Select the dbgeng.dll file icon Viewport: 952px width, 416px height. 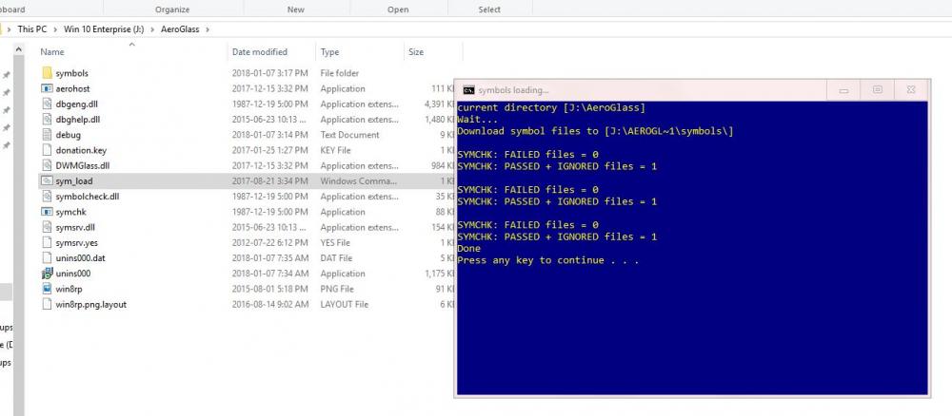click(48, 104)
